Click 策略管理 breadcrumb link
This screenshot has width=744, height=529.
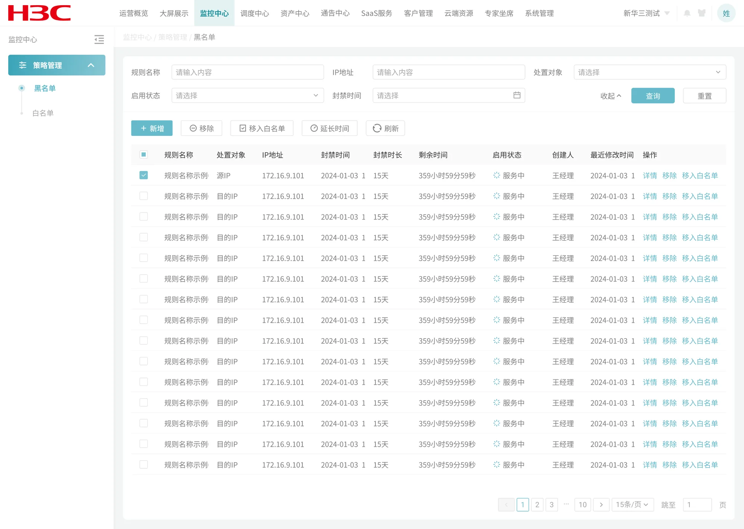click(173, 37)
